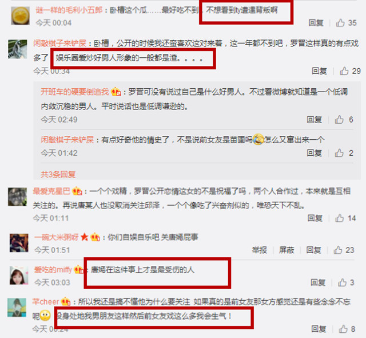The width and height of the screenshot is (366, 338).
Task: Like 爱吃的miffy's comment
Action: 342,282
